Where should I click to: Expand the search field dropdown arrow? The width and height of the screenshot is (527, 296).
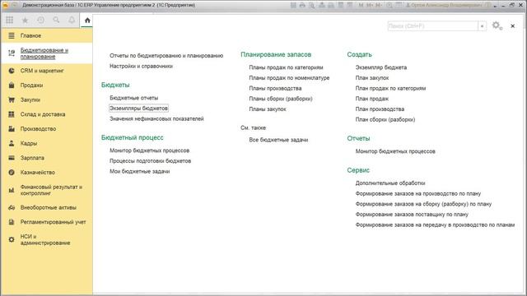click(482, 25)
